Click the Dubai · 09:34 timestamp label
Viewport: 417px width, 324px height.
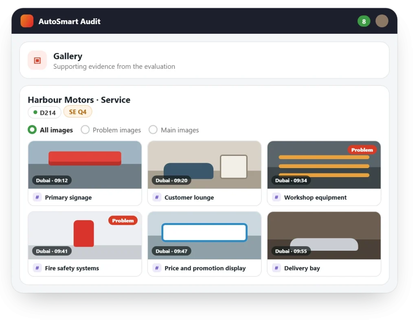291,180
